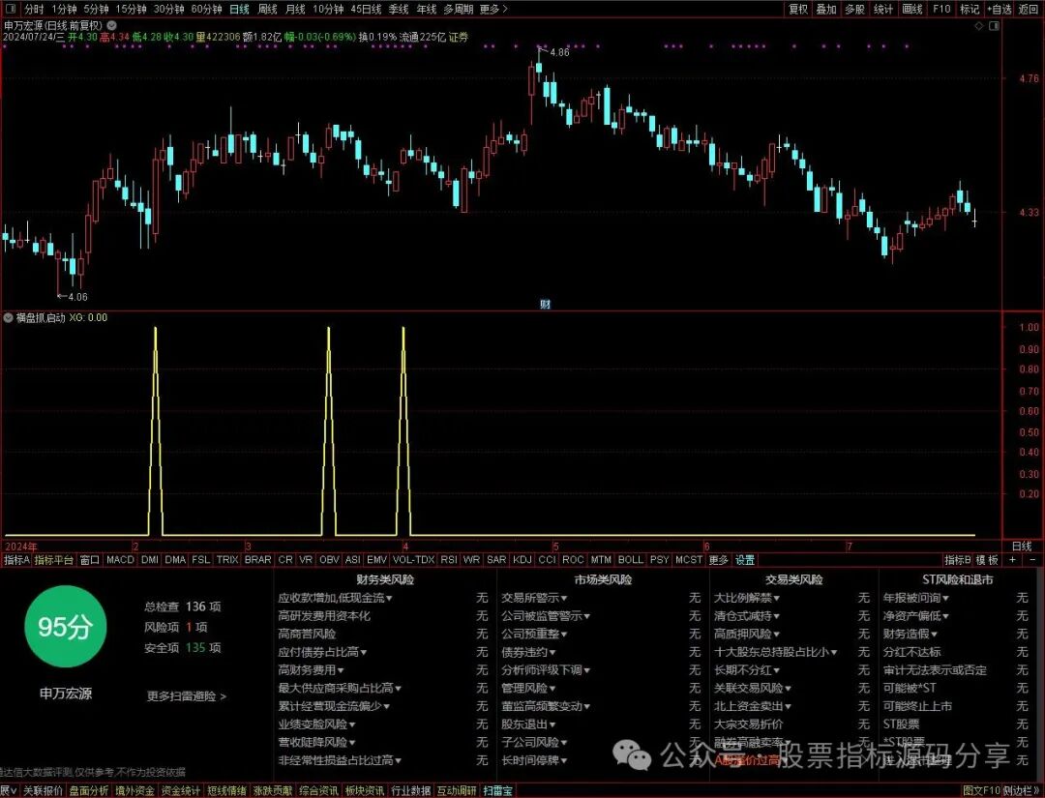This screenshot has width=1045, height=798.
Task: Expand the 高财务费用 risk item
Action: tap(311, 670)
